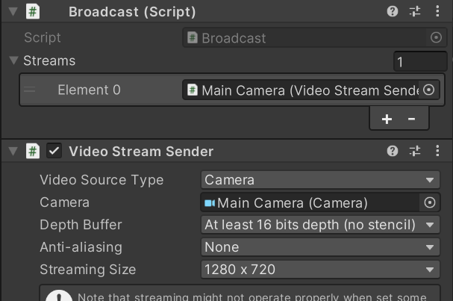Click the Streams size input field
The height and width of the screenshot is (301, 453).
(x=420, y=62)
